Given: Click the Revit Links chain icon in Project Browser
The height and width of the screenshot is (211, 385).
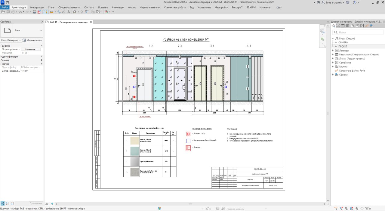Looking at the screenshot, I should click(x=367, y=26).
